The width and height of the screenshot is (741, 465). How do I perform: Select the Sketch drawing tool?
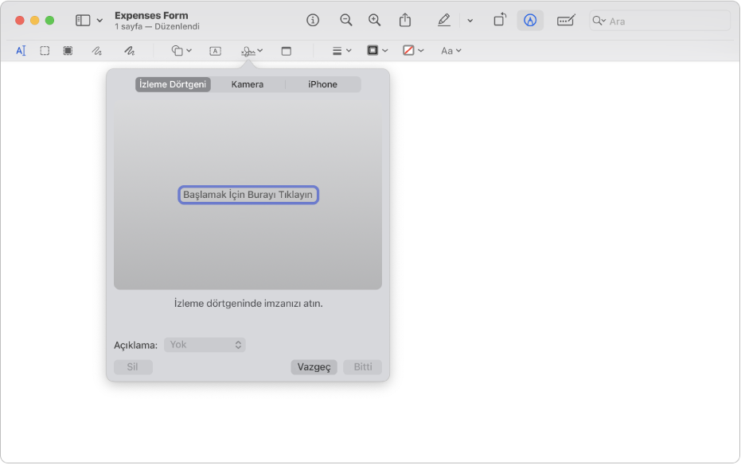click(96, 51)
